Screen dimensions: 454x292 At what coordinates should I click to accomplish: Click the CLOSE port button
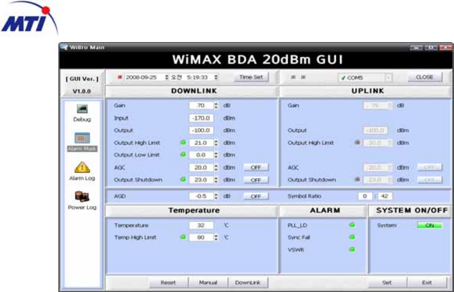coord(424,77)
